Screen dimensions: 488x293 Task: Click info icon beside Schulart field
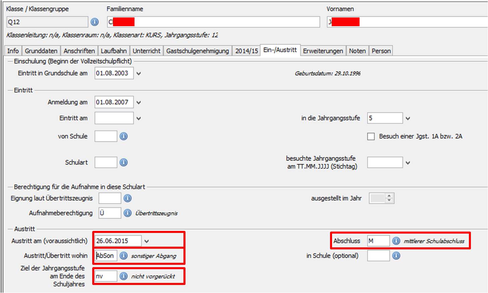pyautogui.click(x=123, y=162)
